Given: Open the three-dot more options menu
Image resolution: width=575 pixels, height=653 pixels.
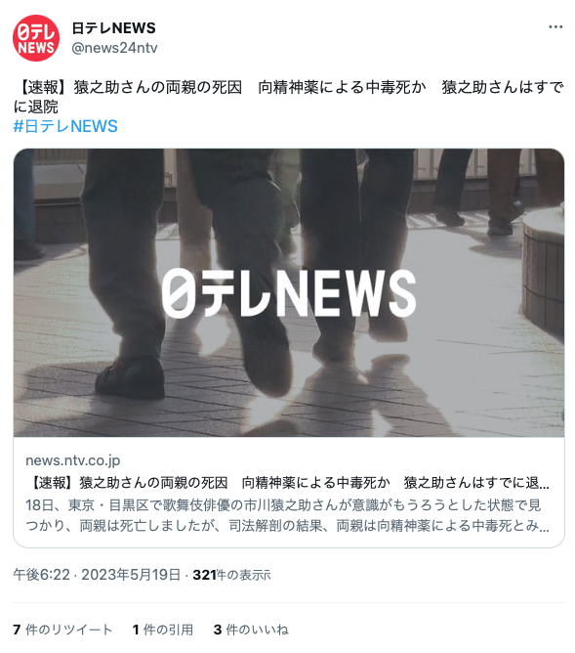Looking at the screenshot, I should point(555,27).
